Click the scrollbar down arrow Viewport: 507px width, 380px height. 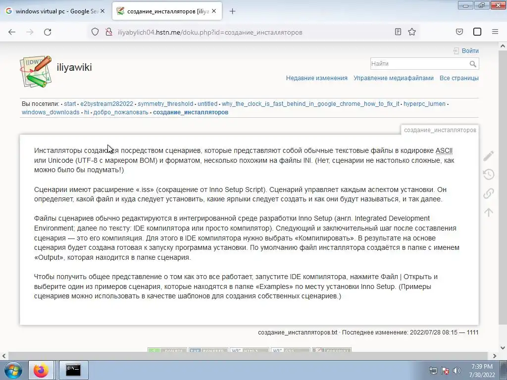[x=503, y=348]
